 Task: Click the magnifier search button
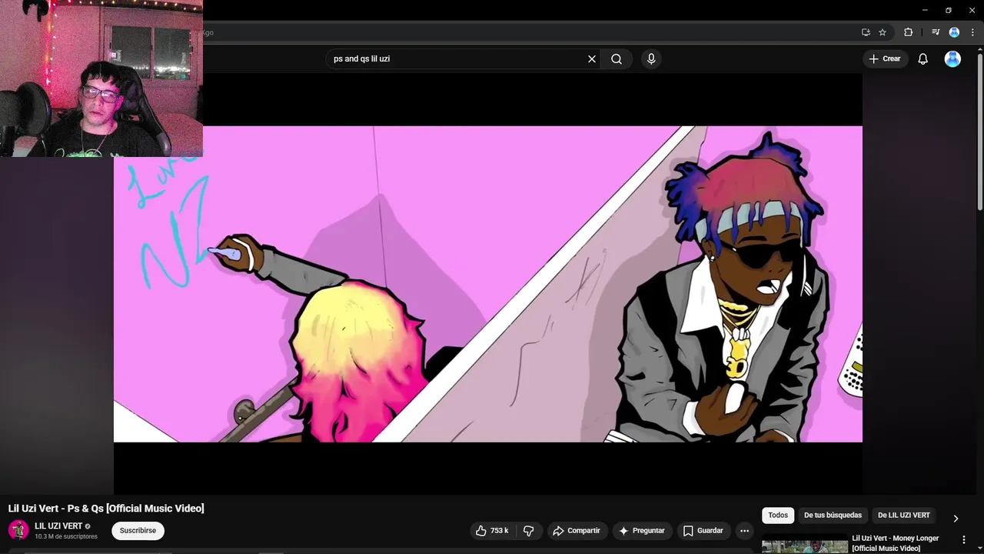617,58
